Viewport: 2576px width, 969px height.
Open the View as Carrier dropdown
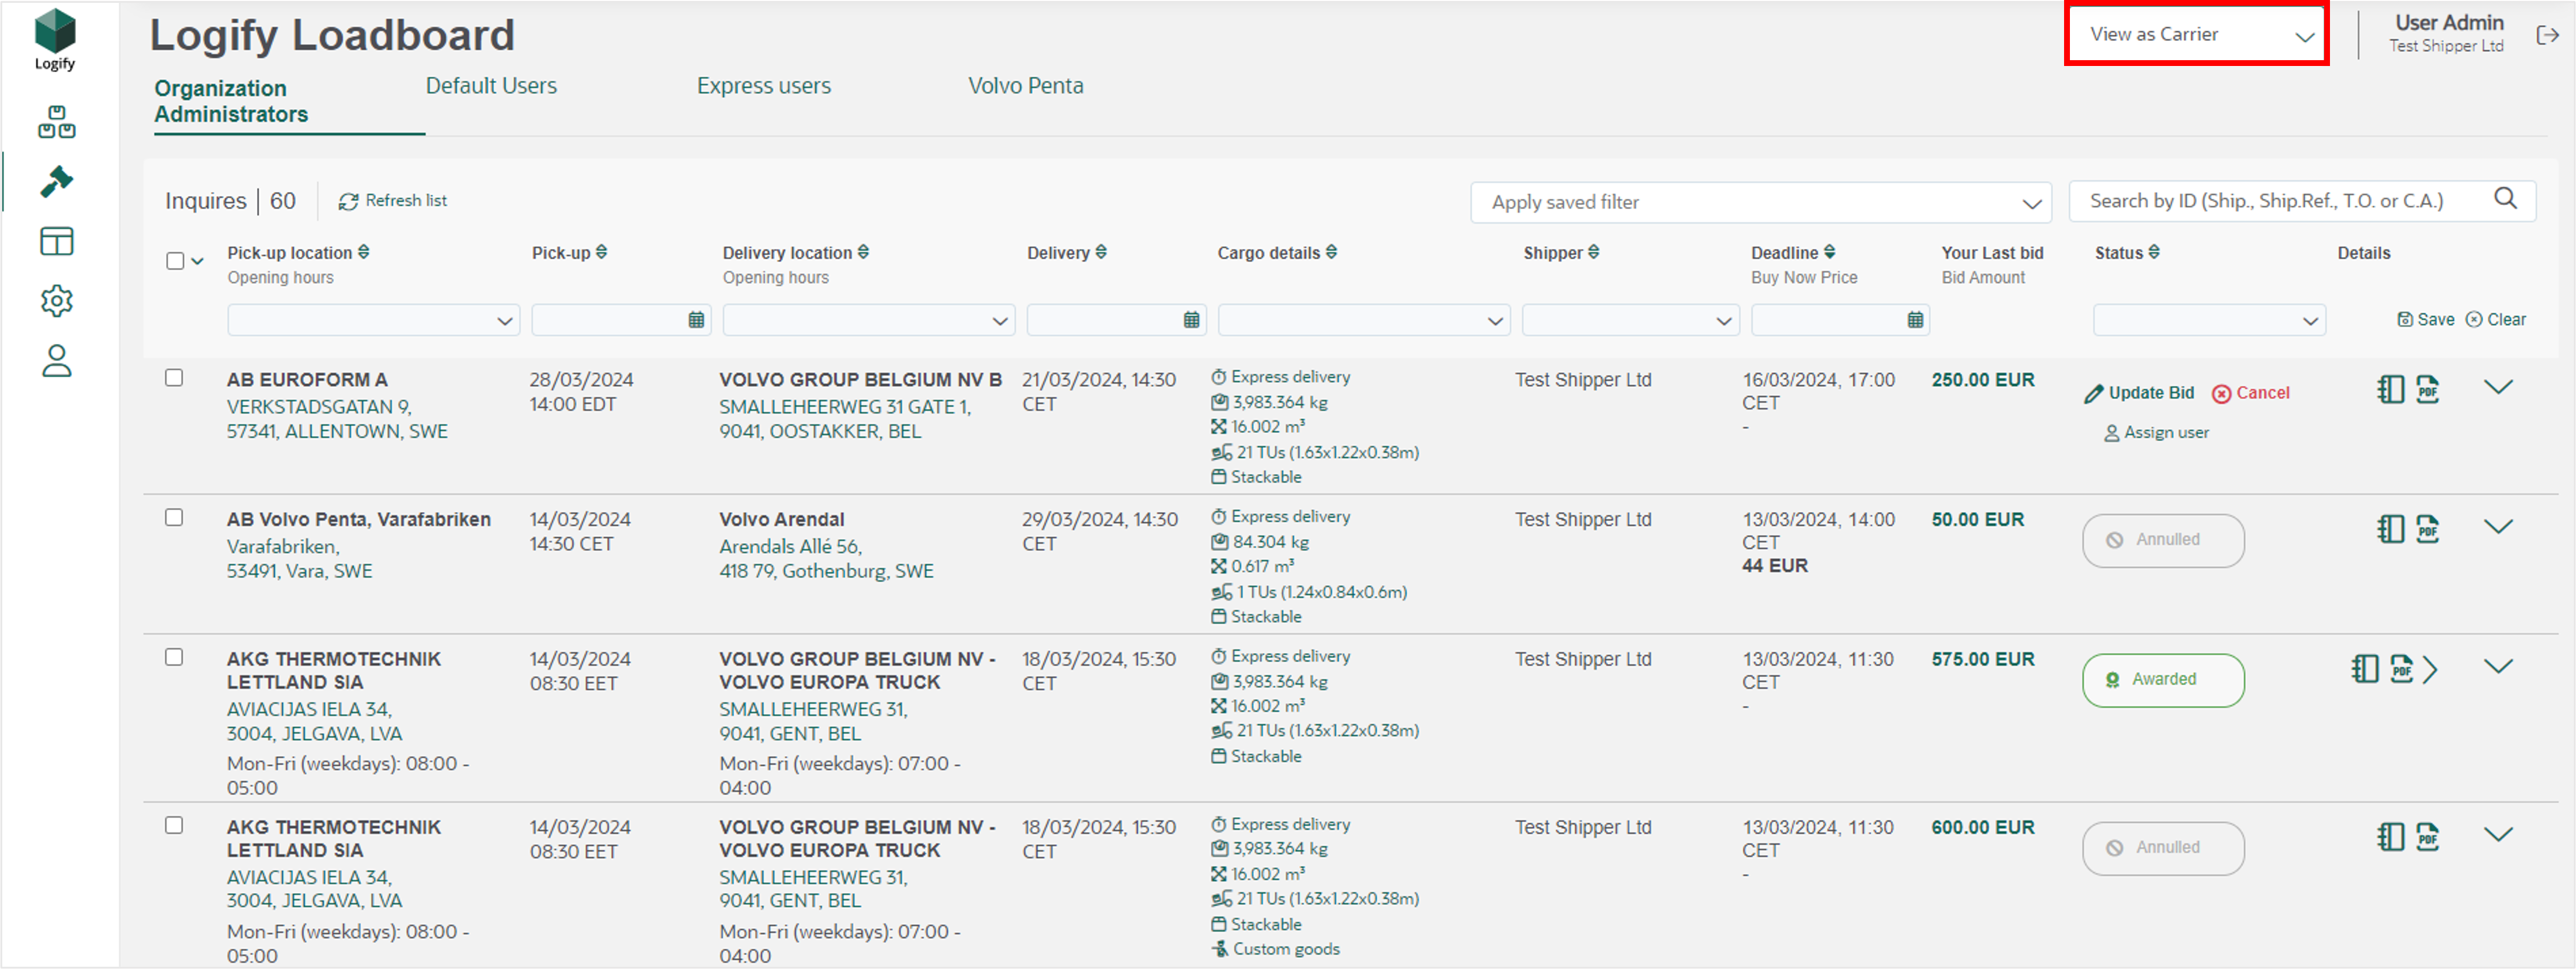click(x=2197, y=35)
